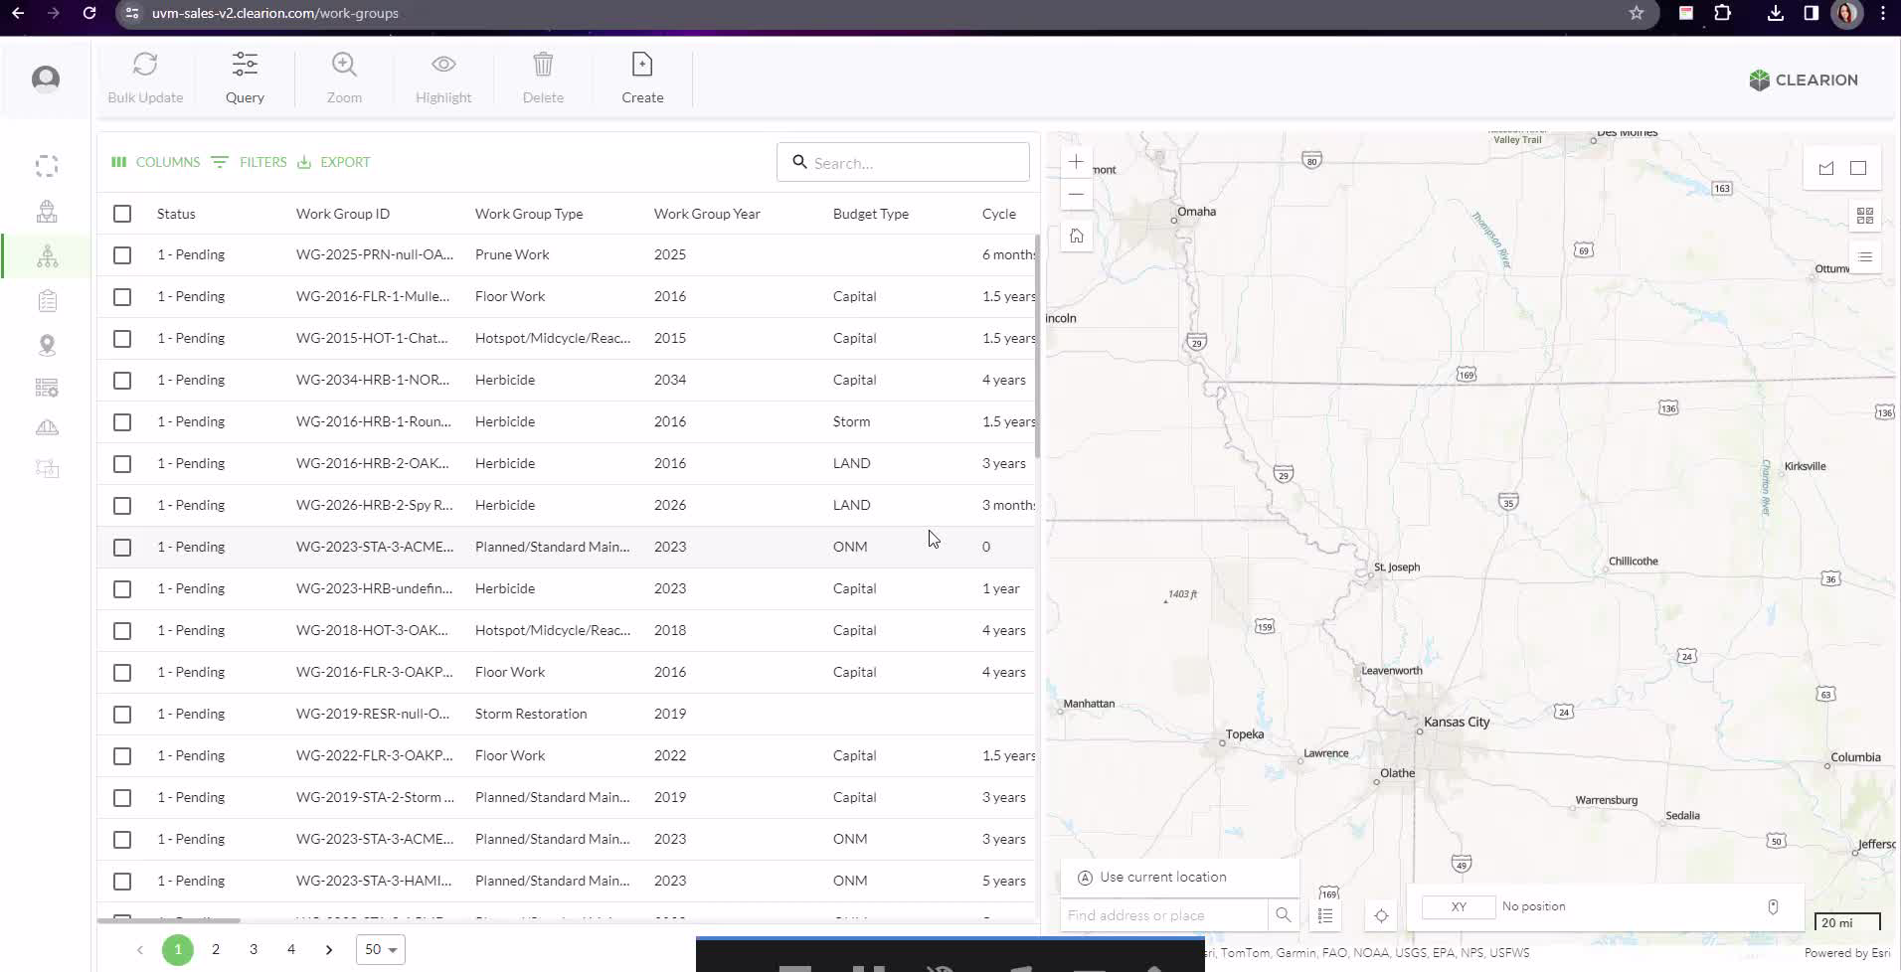Image resolution: width=1901 pixels, height=972 pixels.
Task: Go to page 3 of results
Action: click(x=254, y=949)
